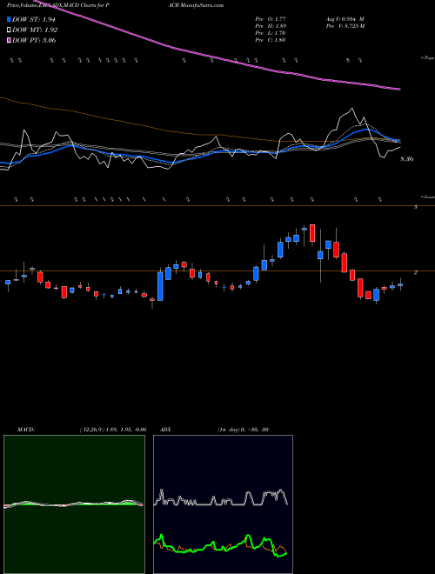This screenshot has width=435, height=574.
Task: Click the magenta DOW PT legend swatch
Action: click(10, 40)
